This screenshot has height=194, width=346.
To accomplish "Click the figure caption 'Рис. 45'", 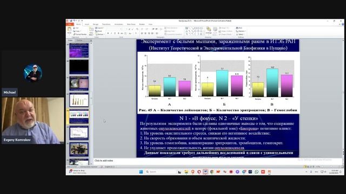I will tap(218, 110).
